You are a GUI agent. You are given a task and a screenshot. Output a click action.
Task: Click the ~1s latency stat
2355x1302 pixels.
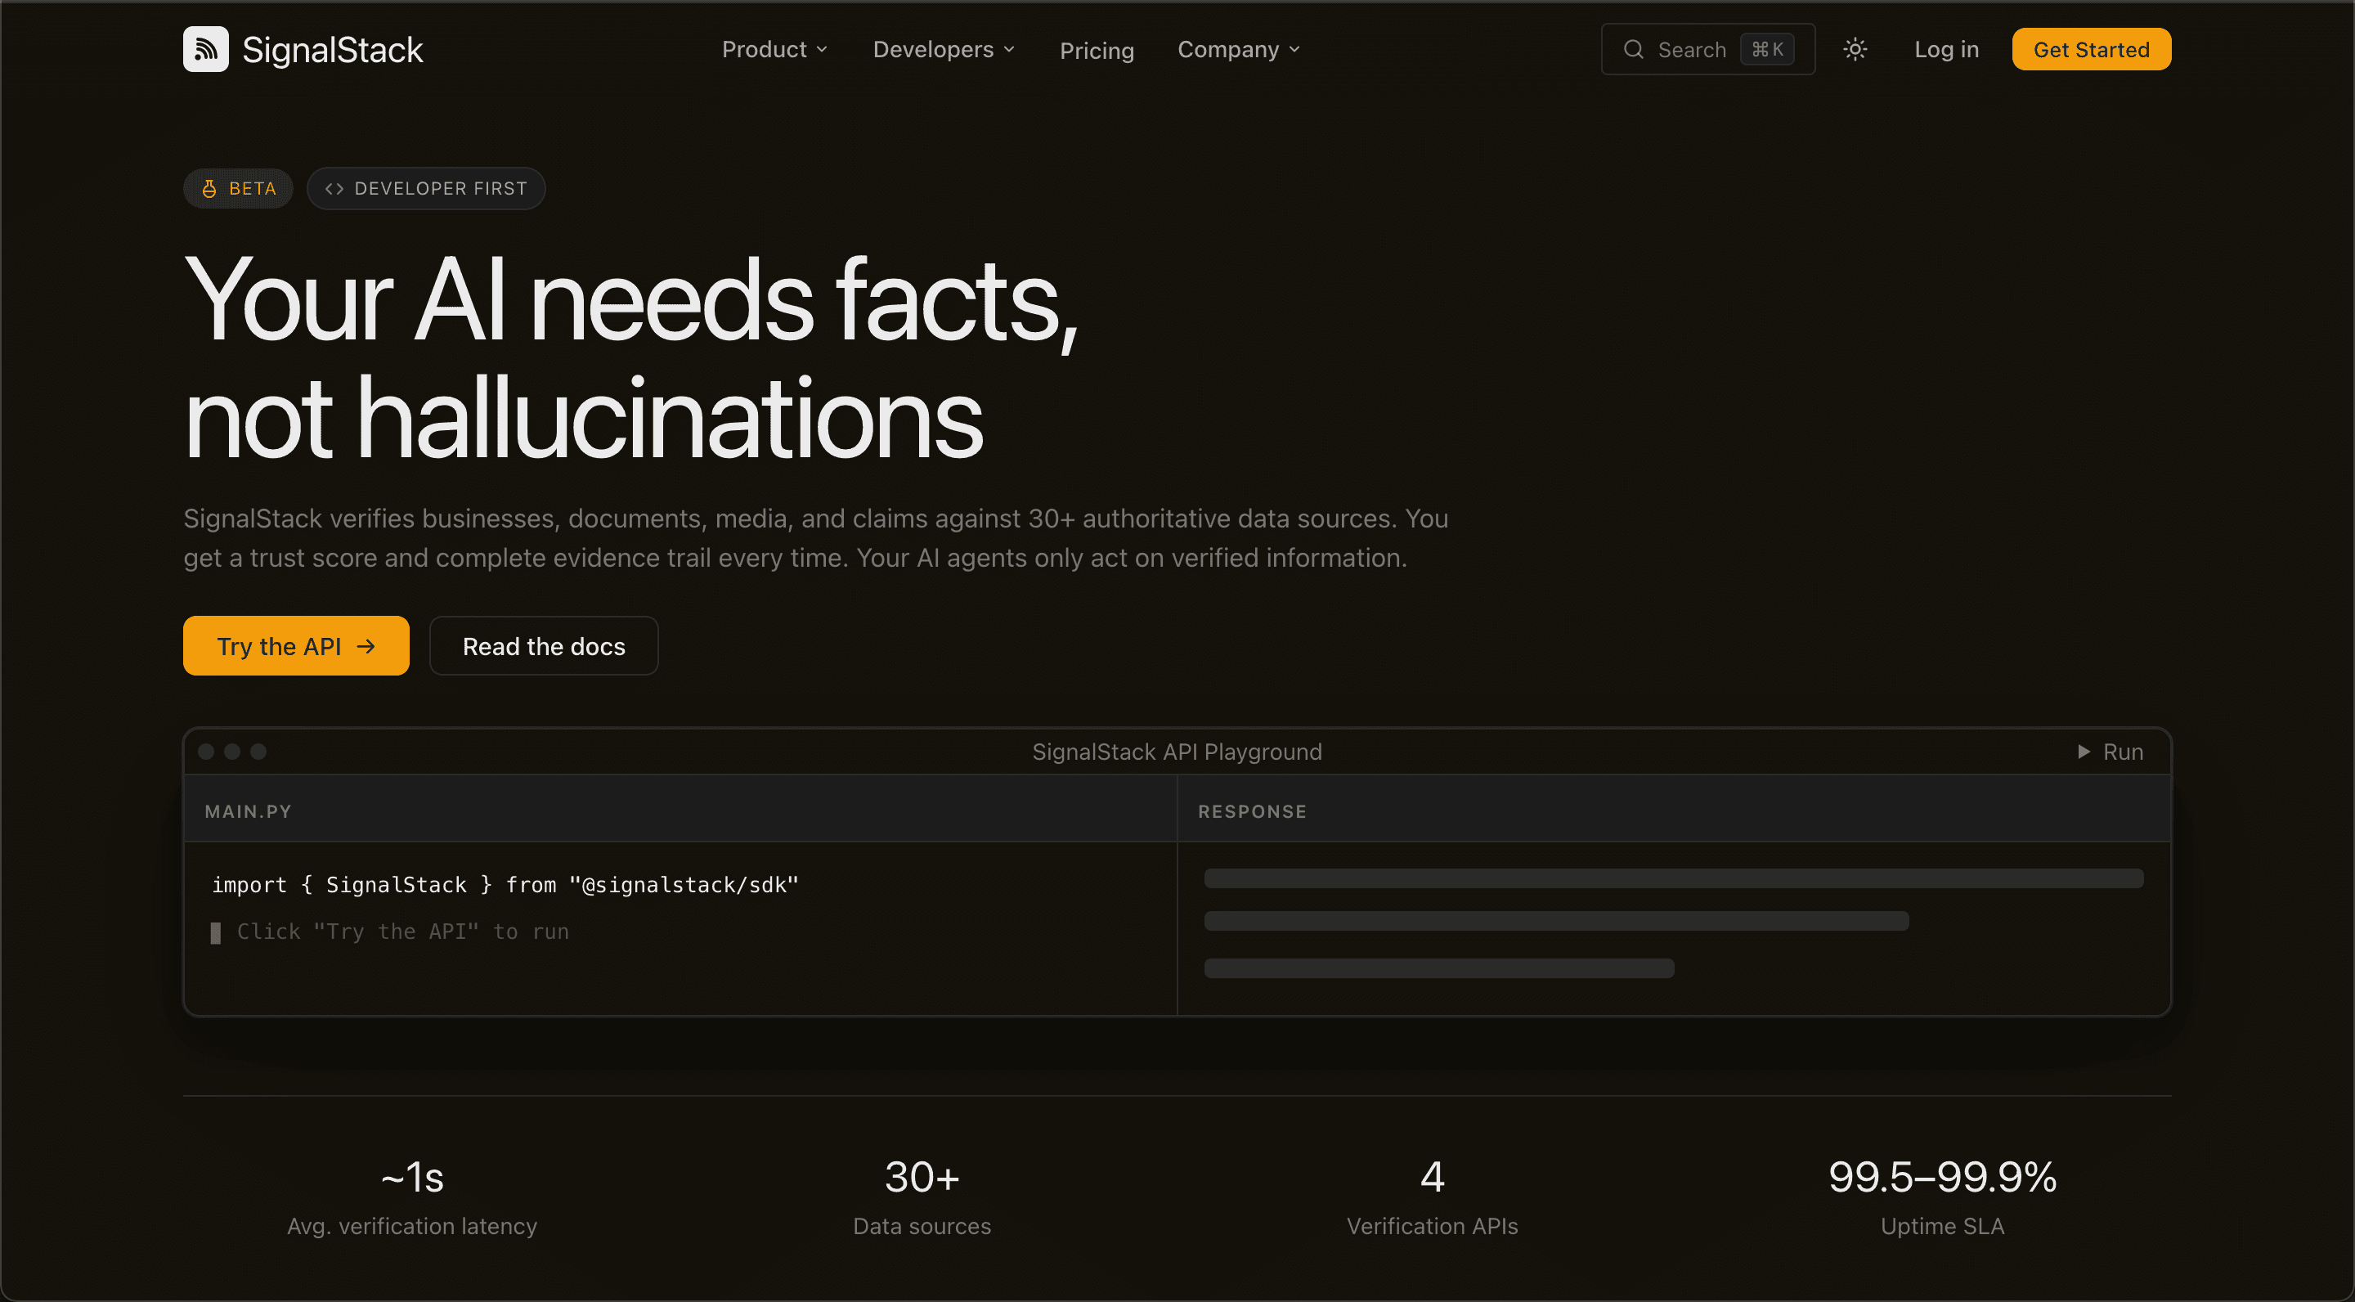(x=412, y=1178)
